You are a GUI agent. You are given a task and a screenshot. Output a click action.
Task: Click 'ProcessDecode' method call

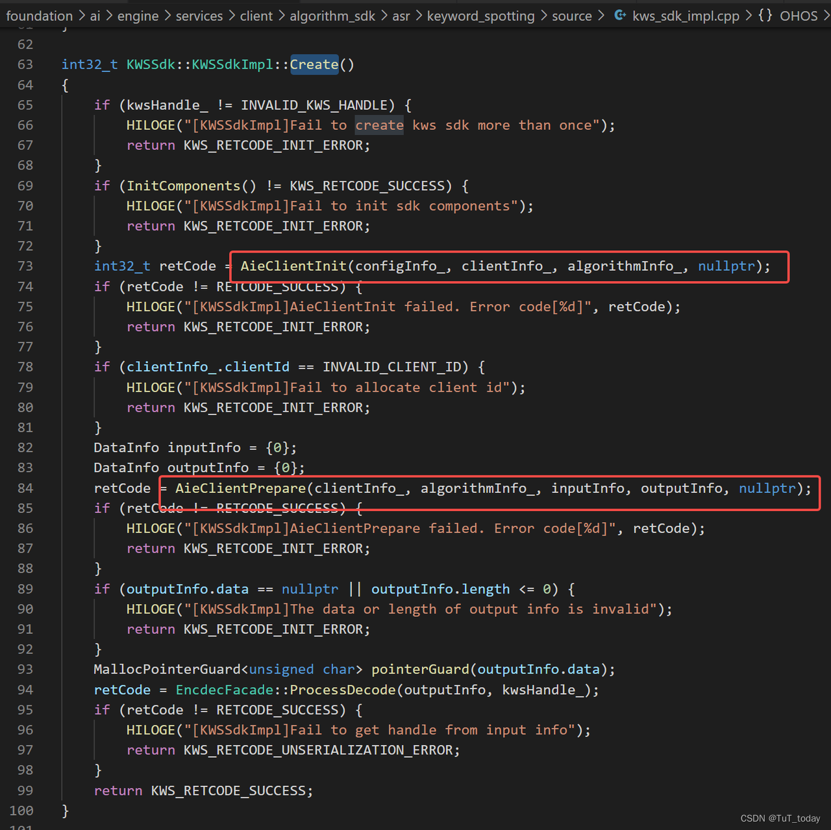point(343,690)
